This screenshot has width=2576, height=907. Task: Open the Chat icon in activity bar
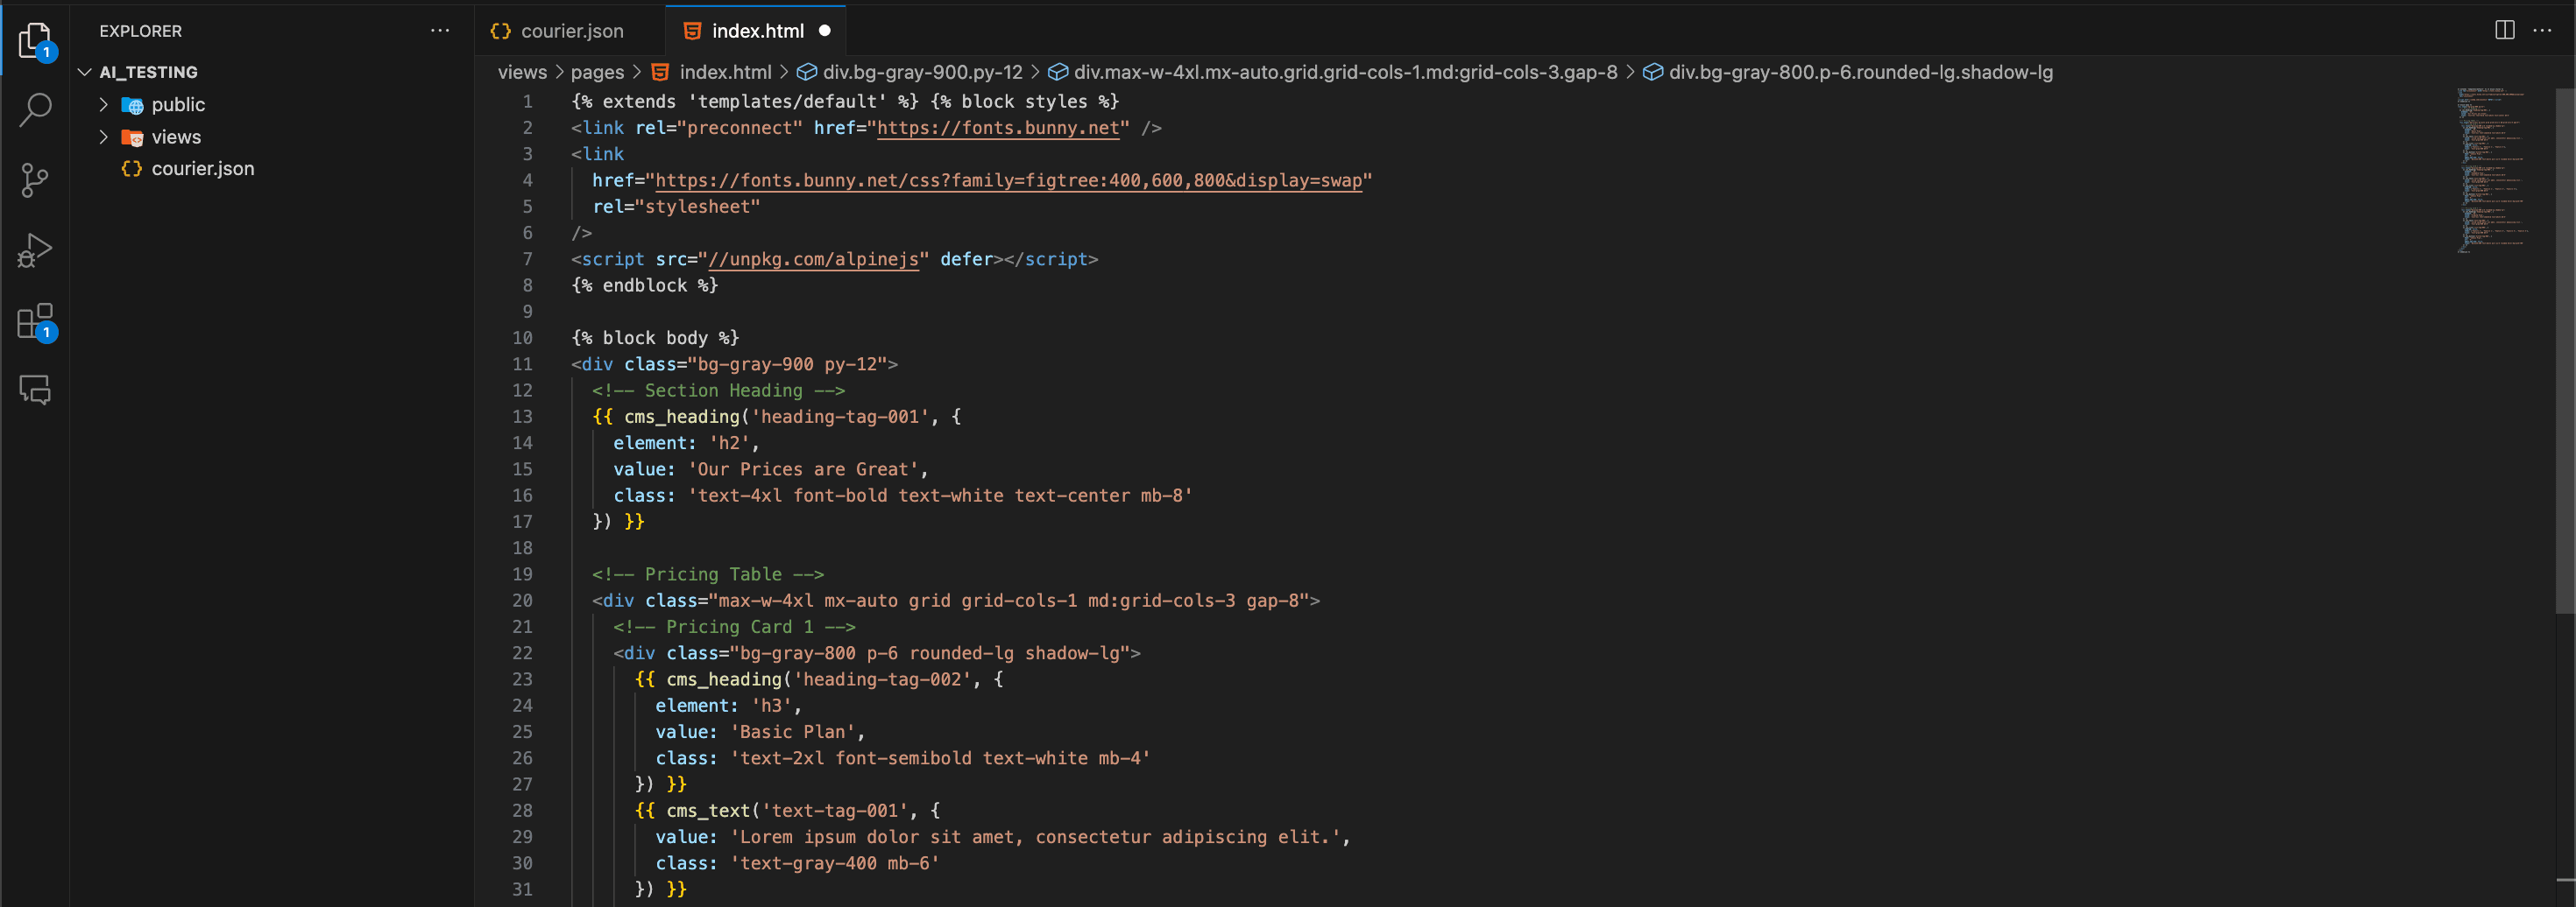(x=35, y=391)
